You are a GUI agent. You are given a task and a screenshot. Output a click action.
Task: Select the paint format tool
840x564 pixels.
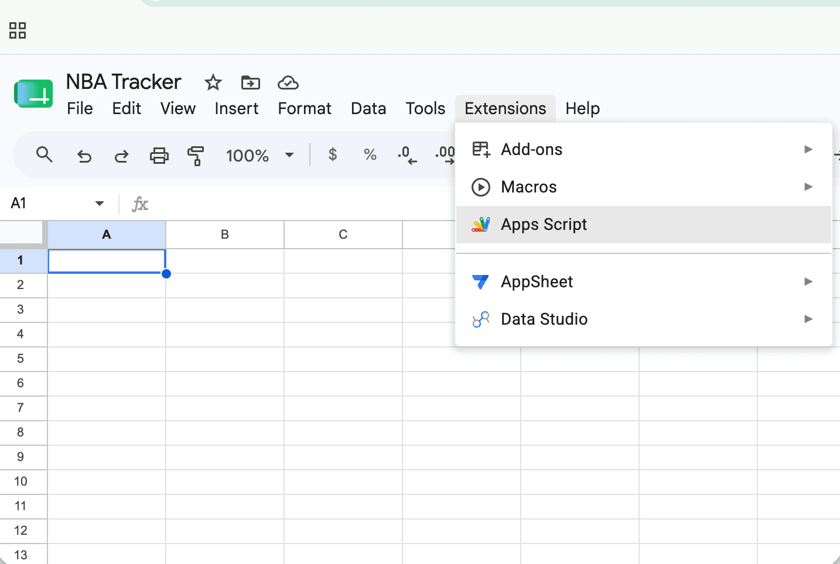tap(196, 156)
